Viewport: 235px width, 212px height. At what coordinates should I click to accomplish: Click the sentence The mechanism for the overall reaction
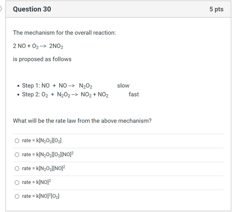tap(65, 33)
